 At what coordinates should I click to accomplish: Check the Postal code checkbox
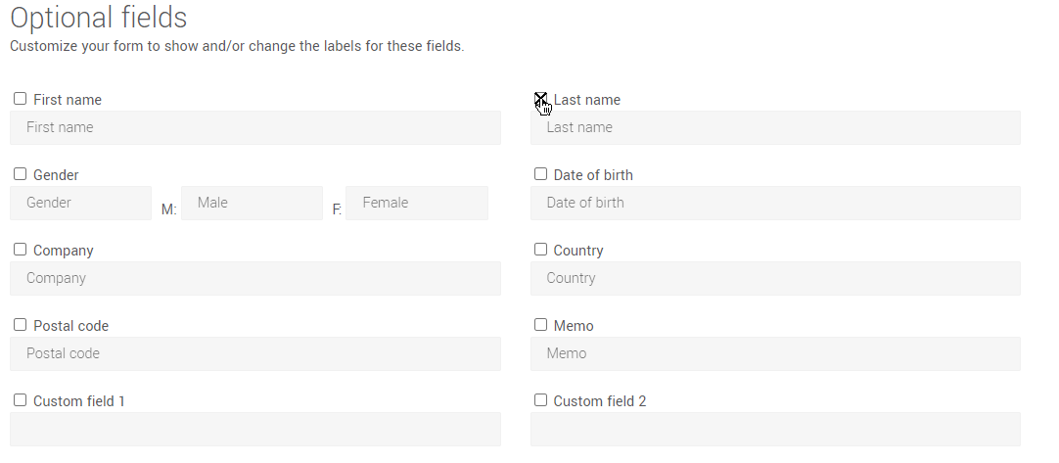20,325
